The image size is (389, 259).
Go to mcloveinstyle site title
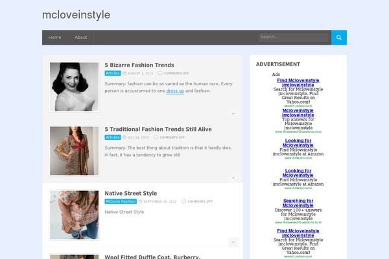coord(76,15)
